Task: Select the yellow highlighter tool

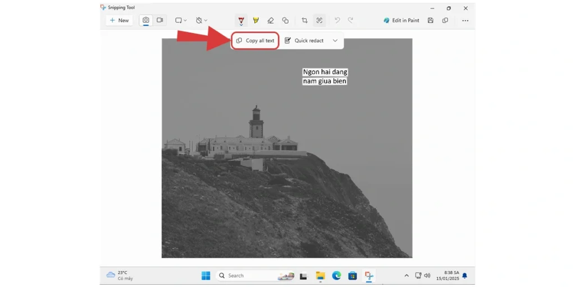Action: coord(255,20)
